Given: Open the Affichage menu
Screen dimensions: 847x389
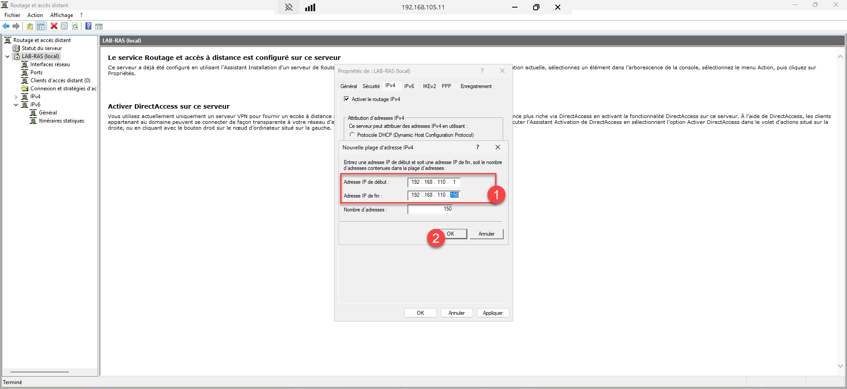Looking at the screenshot, I should pos(61,15).
